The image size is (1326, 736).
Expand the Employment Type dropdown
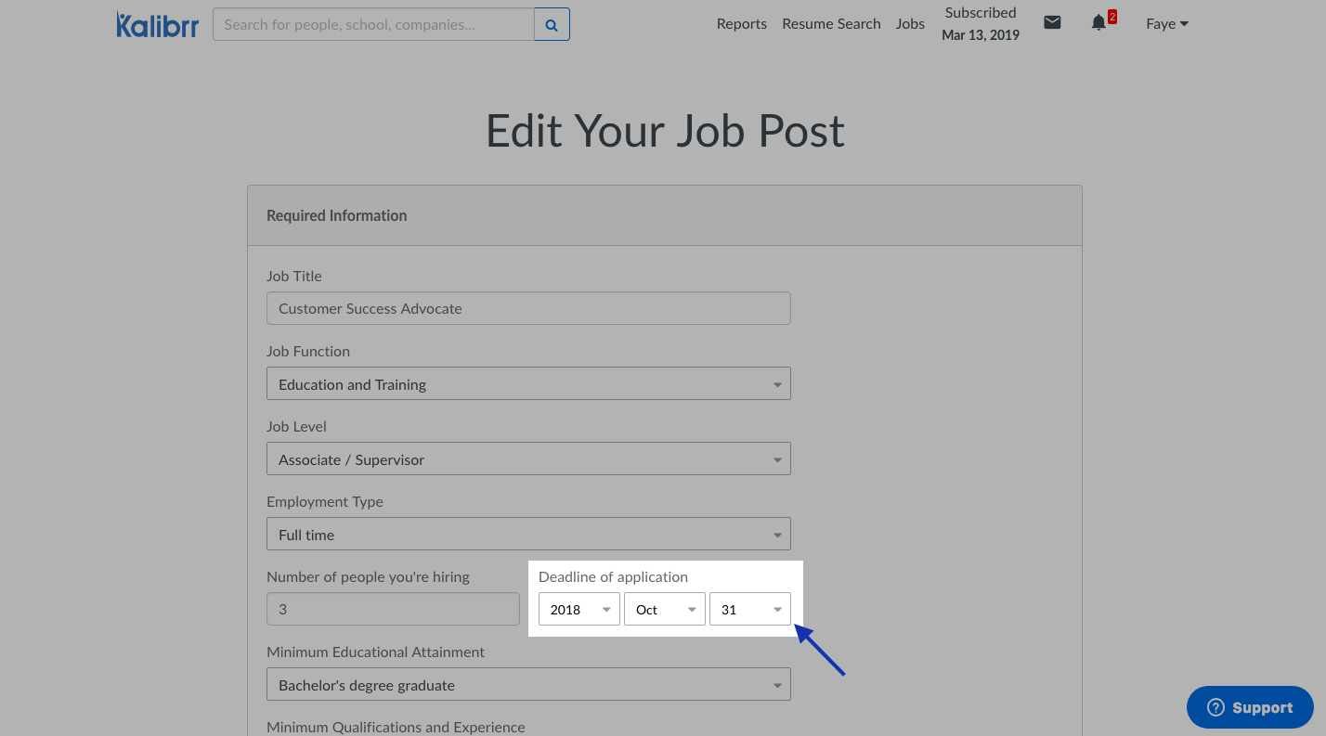(x=528, y=535)
